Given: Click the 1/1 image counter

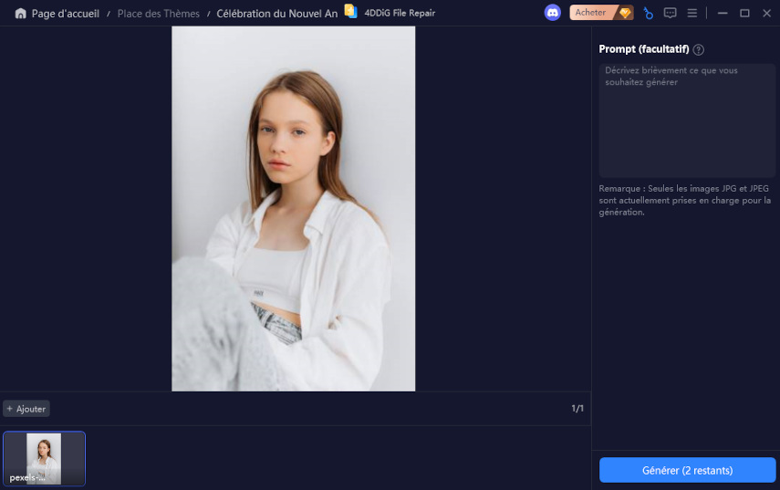Looking at the screenshot, I should pos(577,409).
